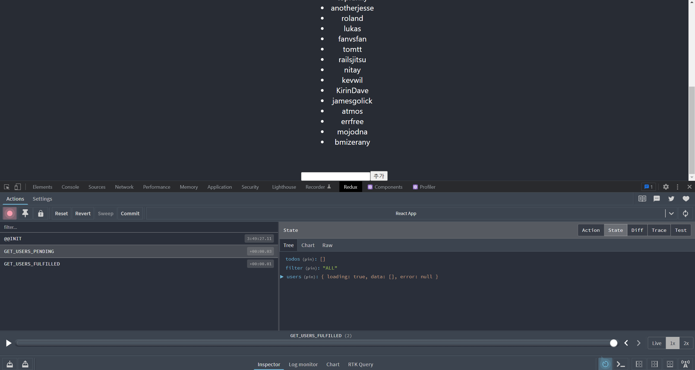Click the remote broadcast antenna icon
This screenshot has height=370, width=695.
(x=685, y=364)
